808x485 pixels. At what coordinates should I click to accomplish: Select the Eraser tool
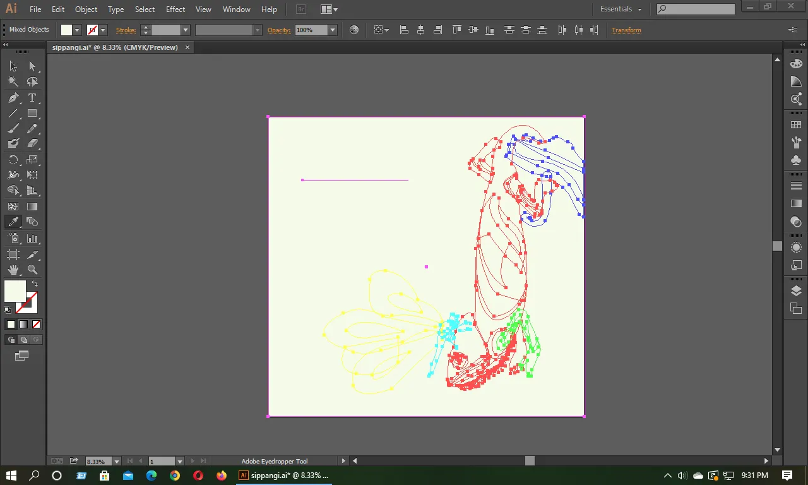point(32,144)
